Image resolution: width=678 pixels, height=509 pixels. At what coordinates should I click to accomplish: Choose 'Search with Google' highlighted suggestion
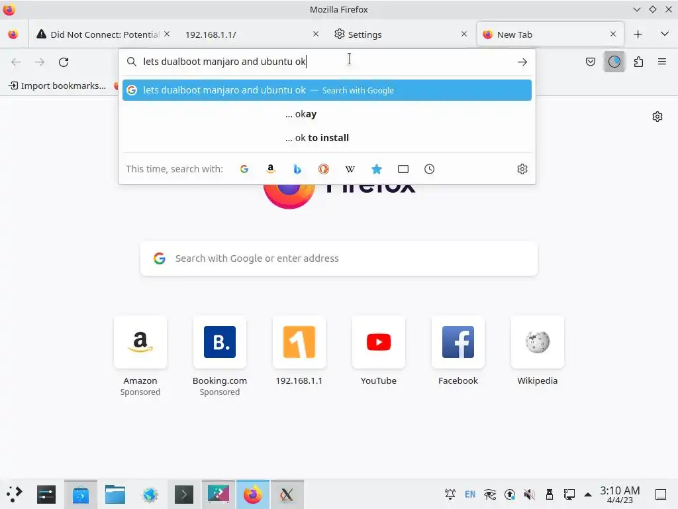coord(327,90)
